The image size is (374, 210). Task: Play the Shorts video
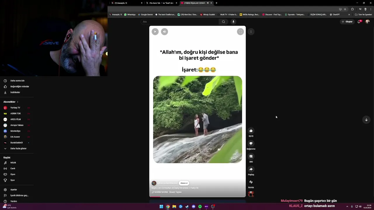155,32
